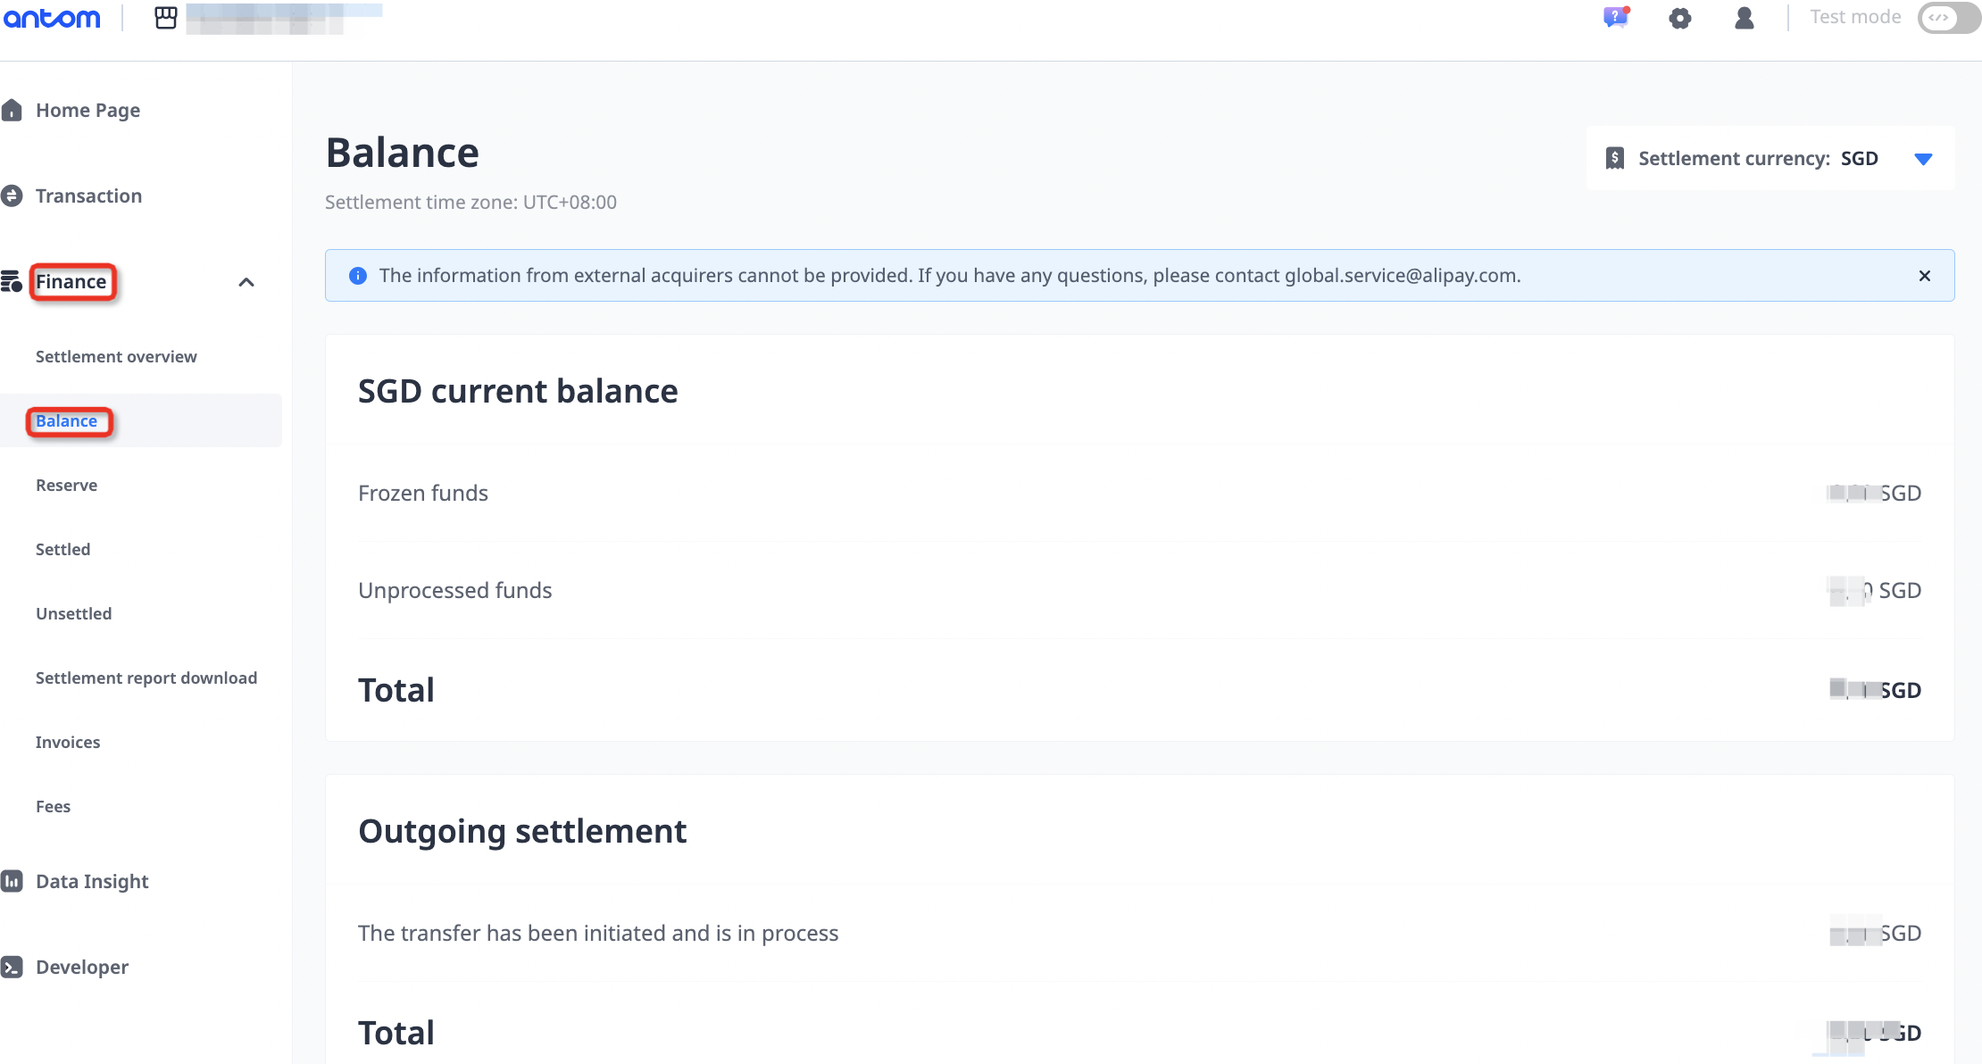Select the Settled menu item
Image resolution: width=1982 pixels, height=1064 pixels.
(x=63, y=550)
